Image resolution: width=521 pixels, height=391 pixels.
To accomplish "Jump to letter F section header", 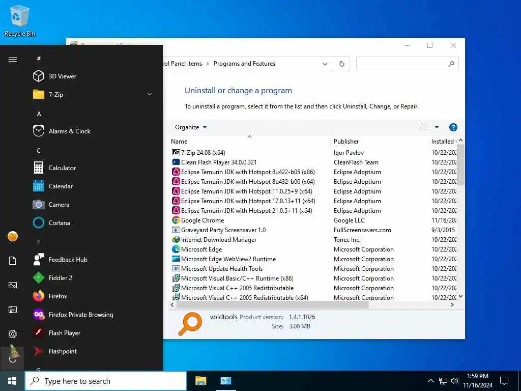I will coord(39,242).
